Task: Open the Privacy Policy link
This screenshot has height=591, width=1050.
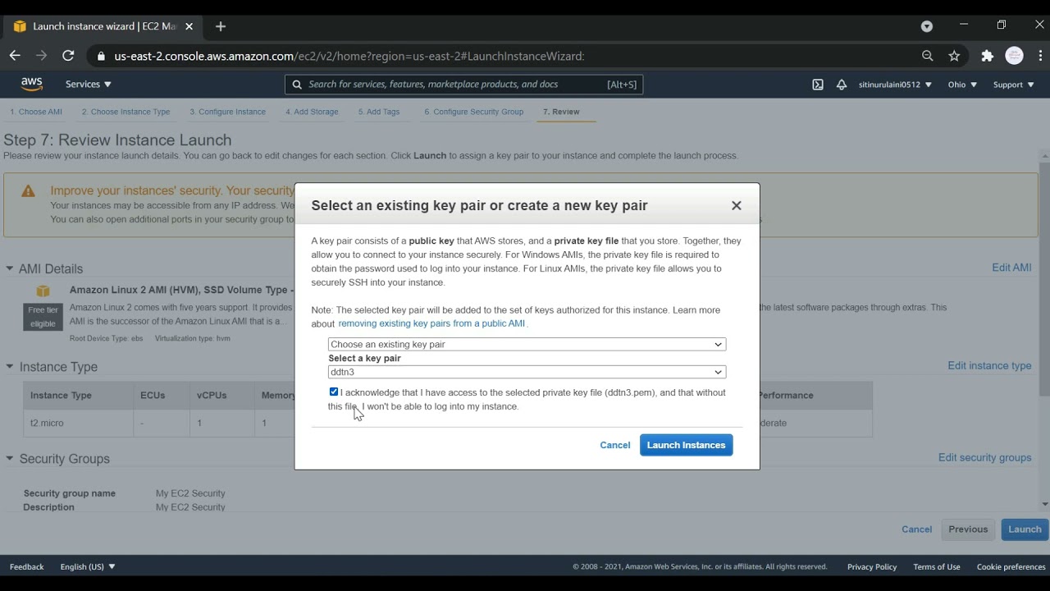Action: pos(871,566)
